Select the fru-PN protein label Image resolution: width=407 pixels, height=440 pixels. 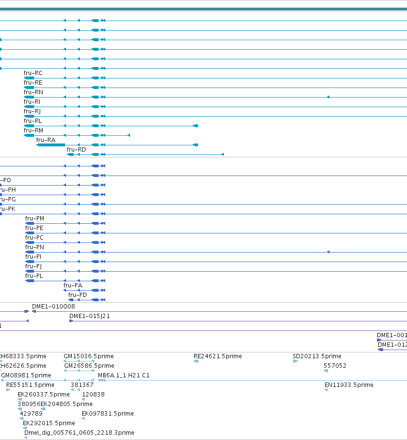pyautogui.click(x=34, y=247)
